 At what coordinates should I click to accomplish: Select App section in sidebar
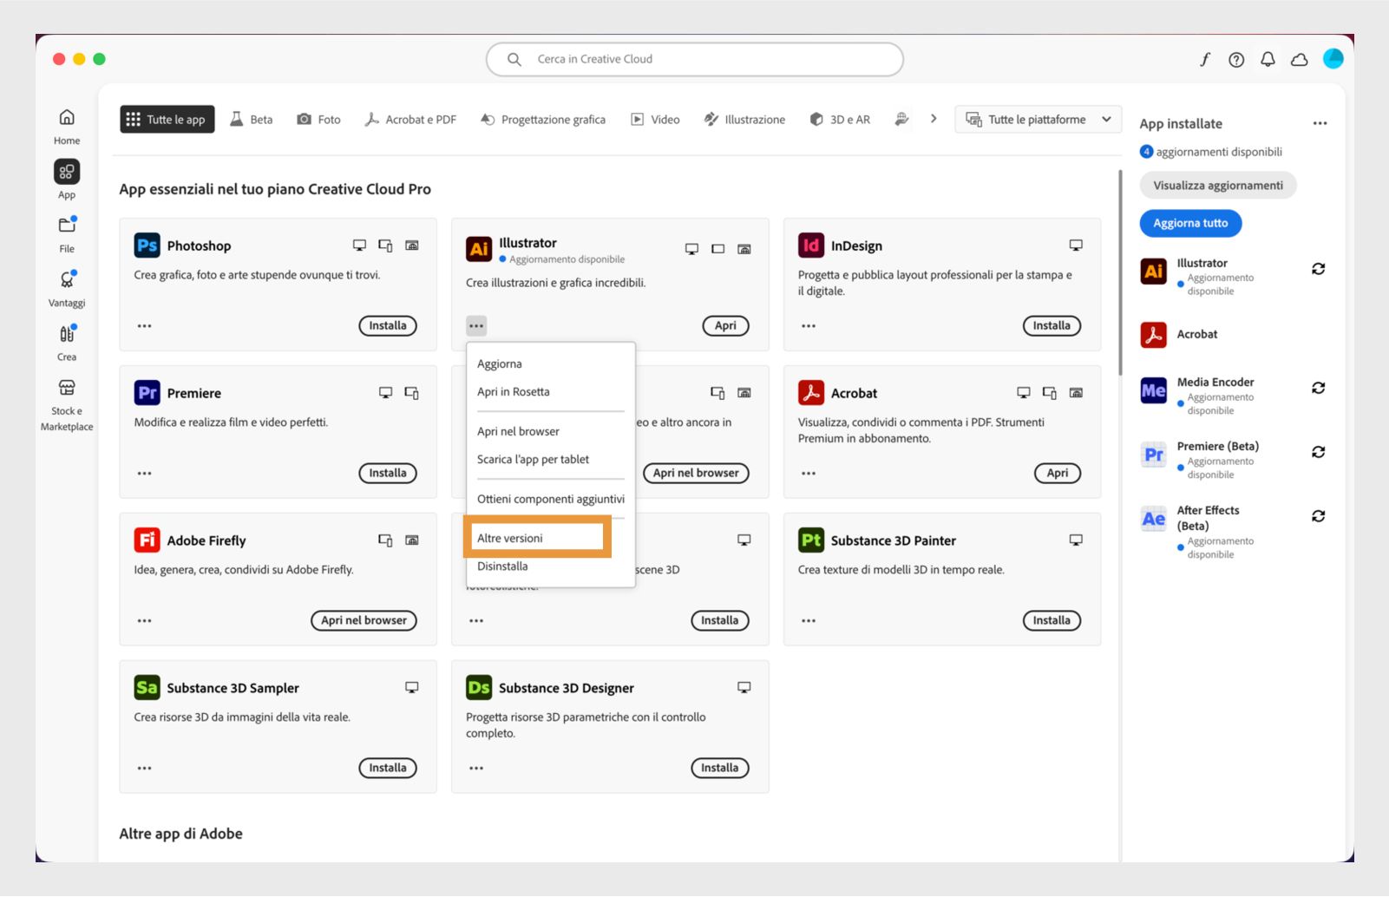67,180
